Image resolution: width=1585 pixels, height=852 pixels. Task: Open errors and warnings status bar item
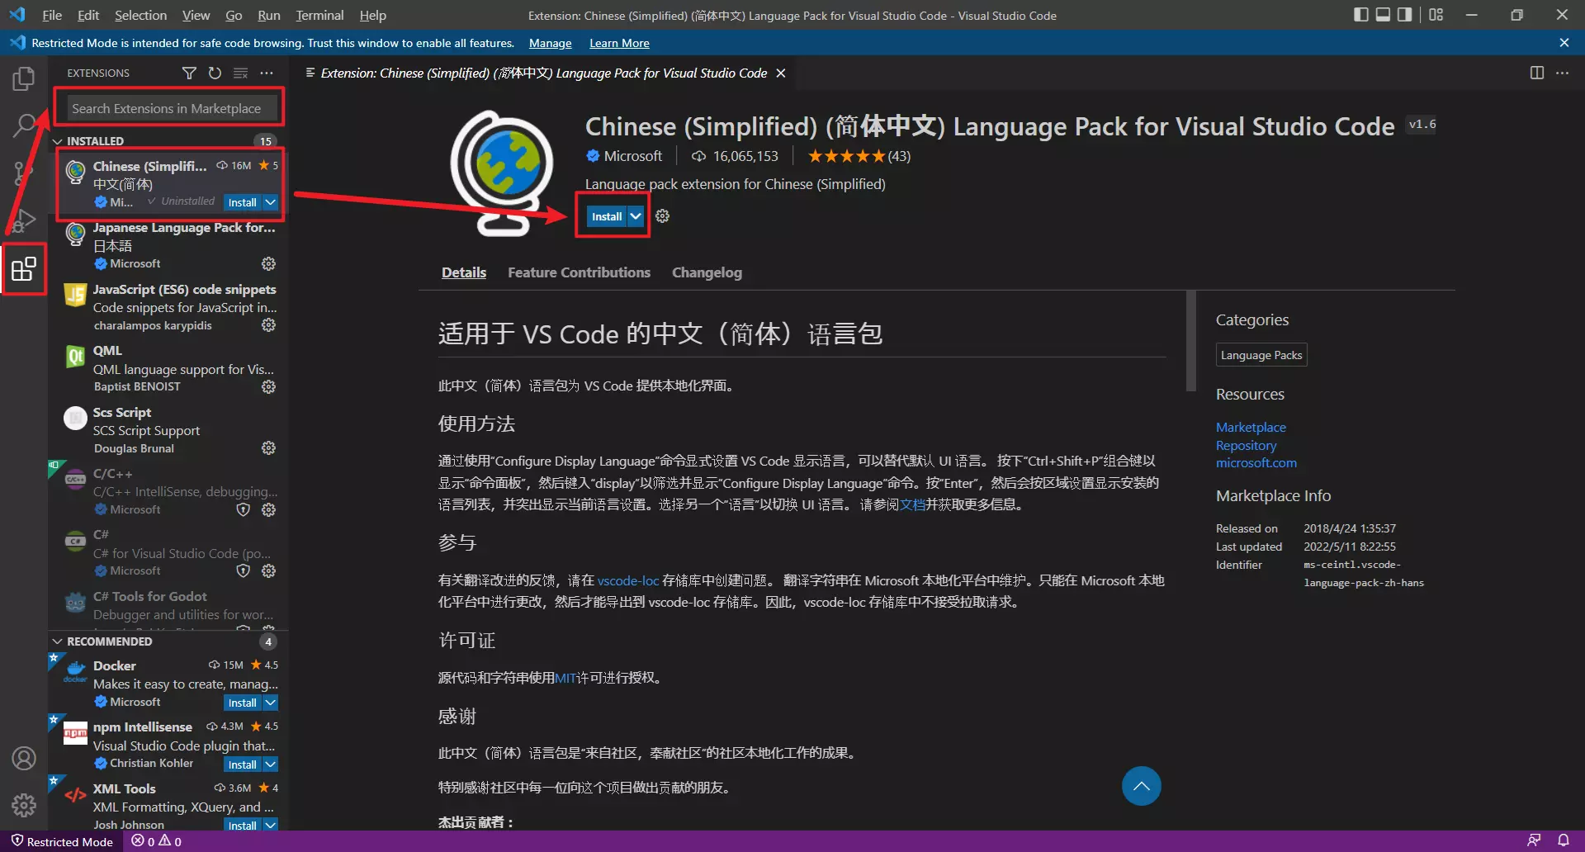tap(157, 841)
